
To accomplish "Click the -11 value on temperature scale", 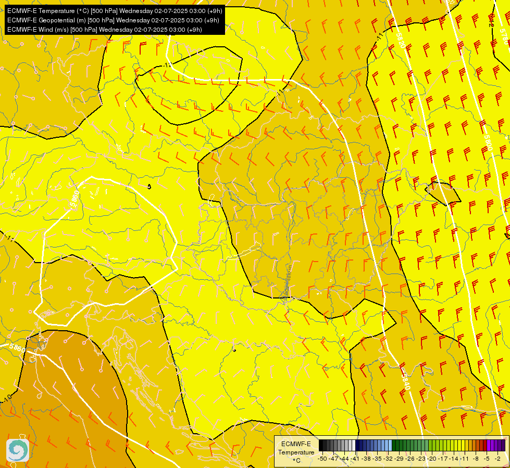I will [x=465, y=459].
